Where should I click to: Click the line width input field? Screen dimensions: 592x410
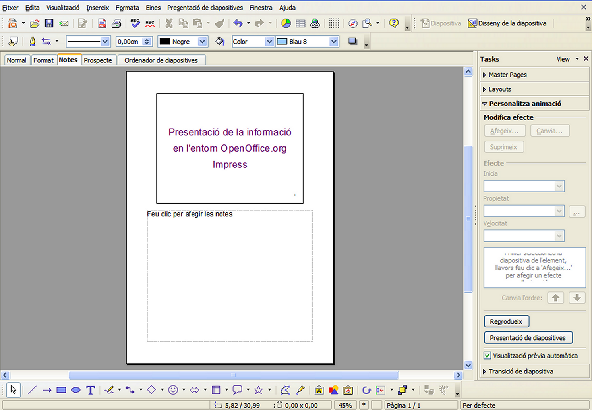(x=129, y=42)
